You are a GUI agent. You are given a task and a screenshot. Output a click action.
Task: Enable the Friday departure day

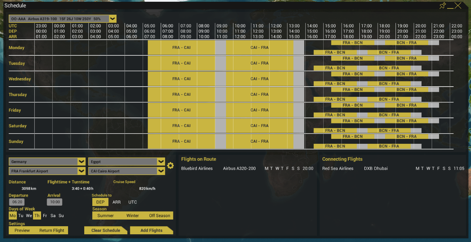[45, 215]
